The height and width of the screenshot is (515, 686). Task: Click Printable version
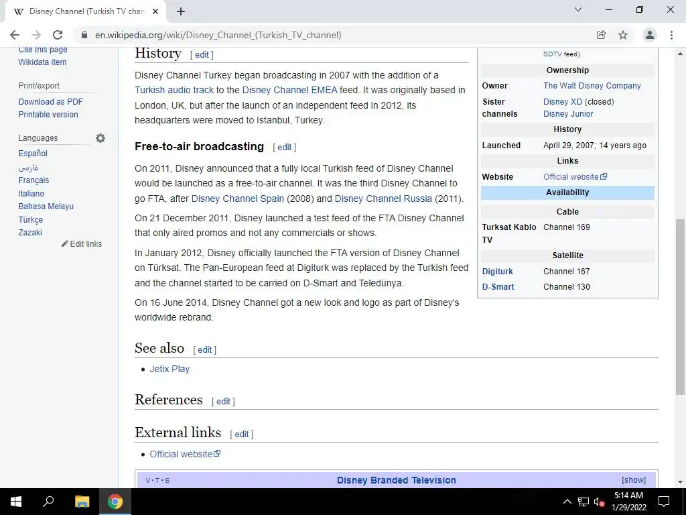tap(48, 114)
